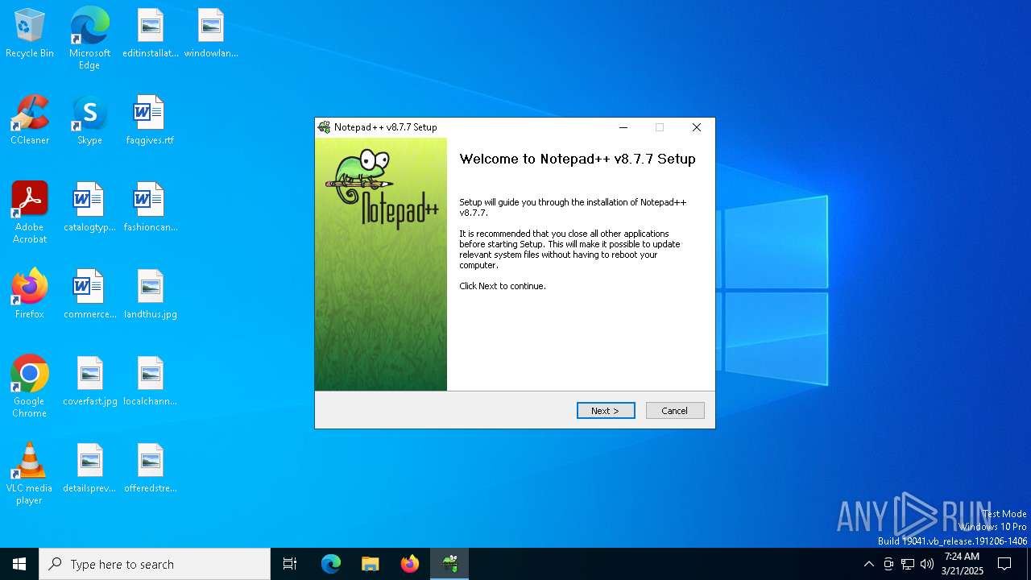The image size is (1031, 580).
Task: Click the 'Welcome to Notepad++ v8.7.7 Setup' heading
Action: click(x=578, y=159)
